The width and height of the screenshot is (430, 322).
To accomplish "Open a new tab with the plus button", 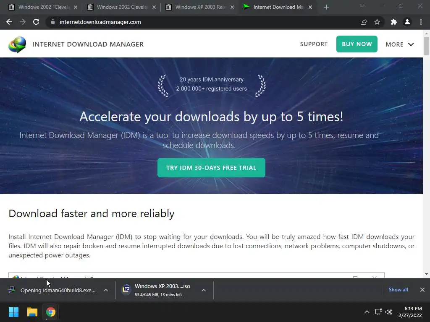I will tap(326, 7).
